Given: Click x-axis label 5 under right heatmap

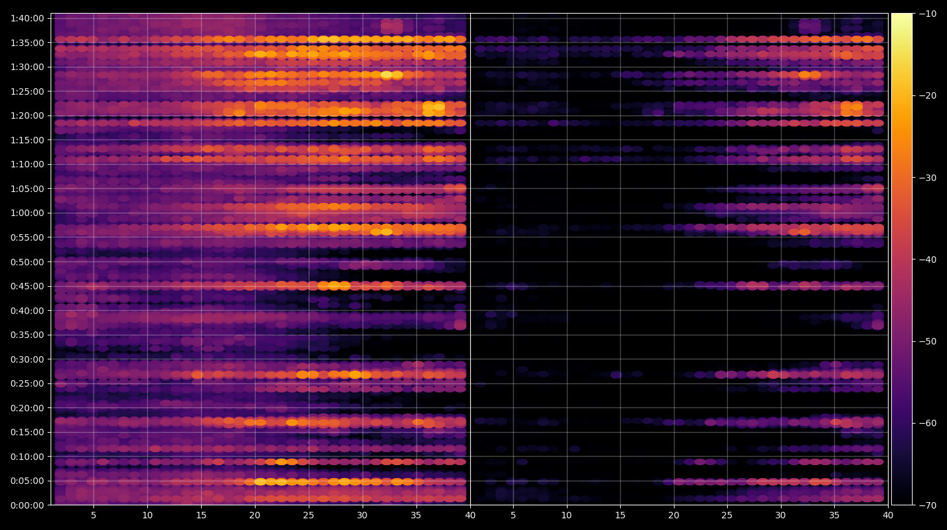Looking at the screenshot, I should point(513,516).
